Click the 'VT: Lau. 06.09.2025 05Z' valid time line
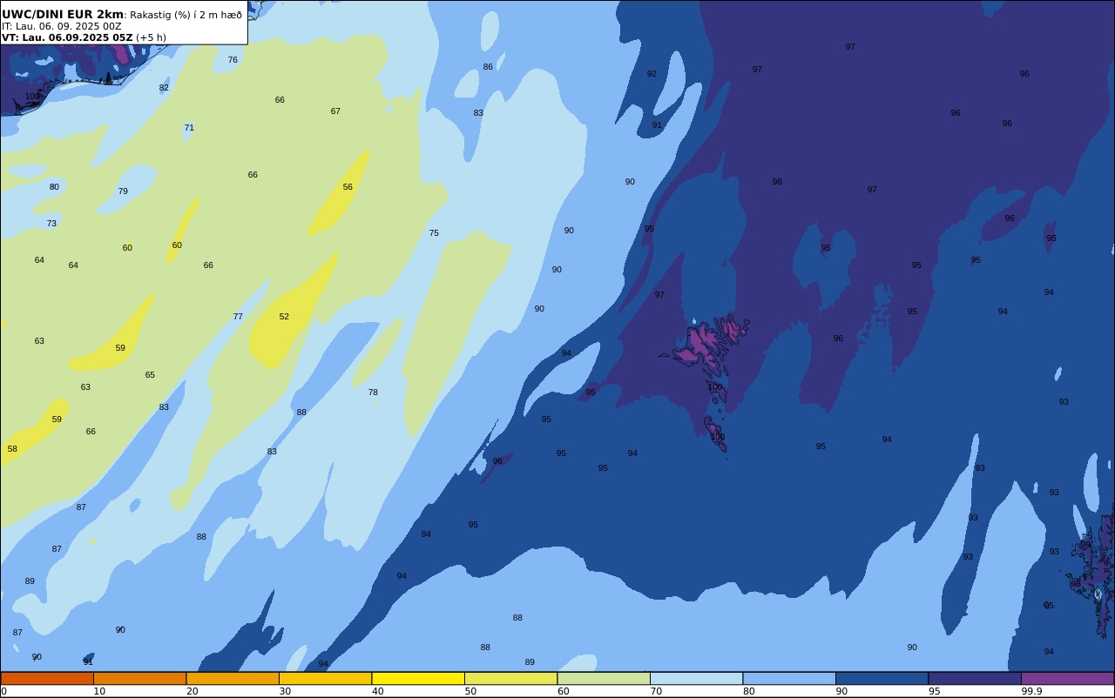The height and width of the screenshot is (698, 1115). tap(67, 37)
